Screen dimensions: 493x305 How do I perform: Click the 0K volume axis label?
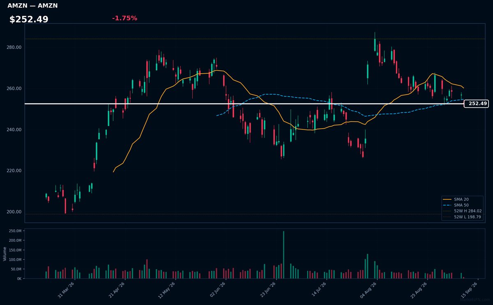(x=19, y=279)
